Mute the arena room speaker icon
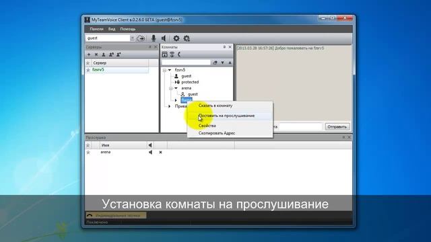 point(150,153)
